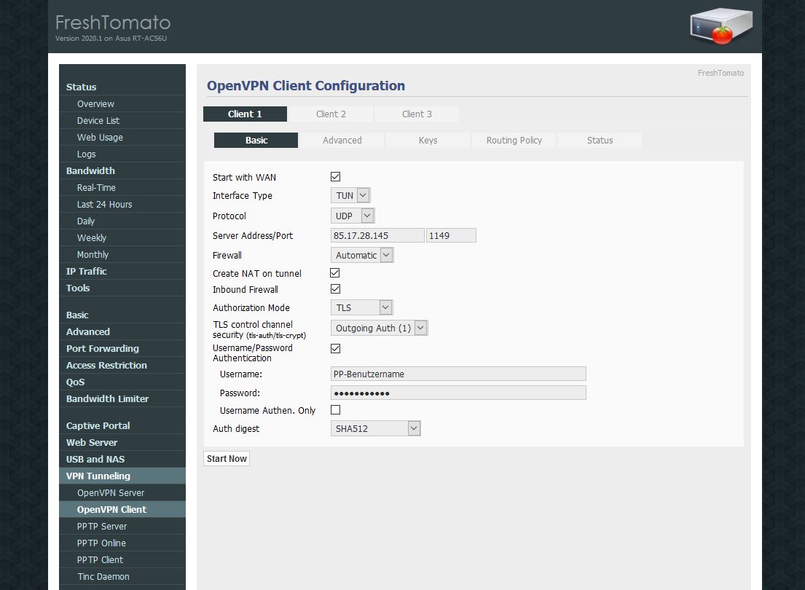The height and width of the screenshot is (590, 805).
Task: Open Firewall Automatic dropdown
Action: [362, 255]
